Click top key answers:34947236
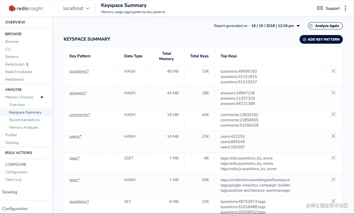Image resolution: width=354 pixels, height=214 pixels. [238, 93]
